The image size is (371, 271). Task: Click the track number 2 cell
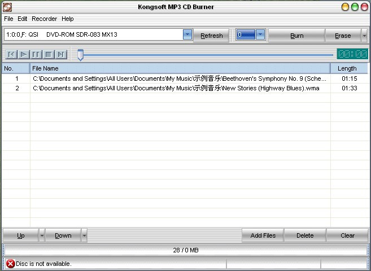pos(16,88)
